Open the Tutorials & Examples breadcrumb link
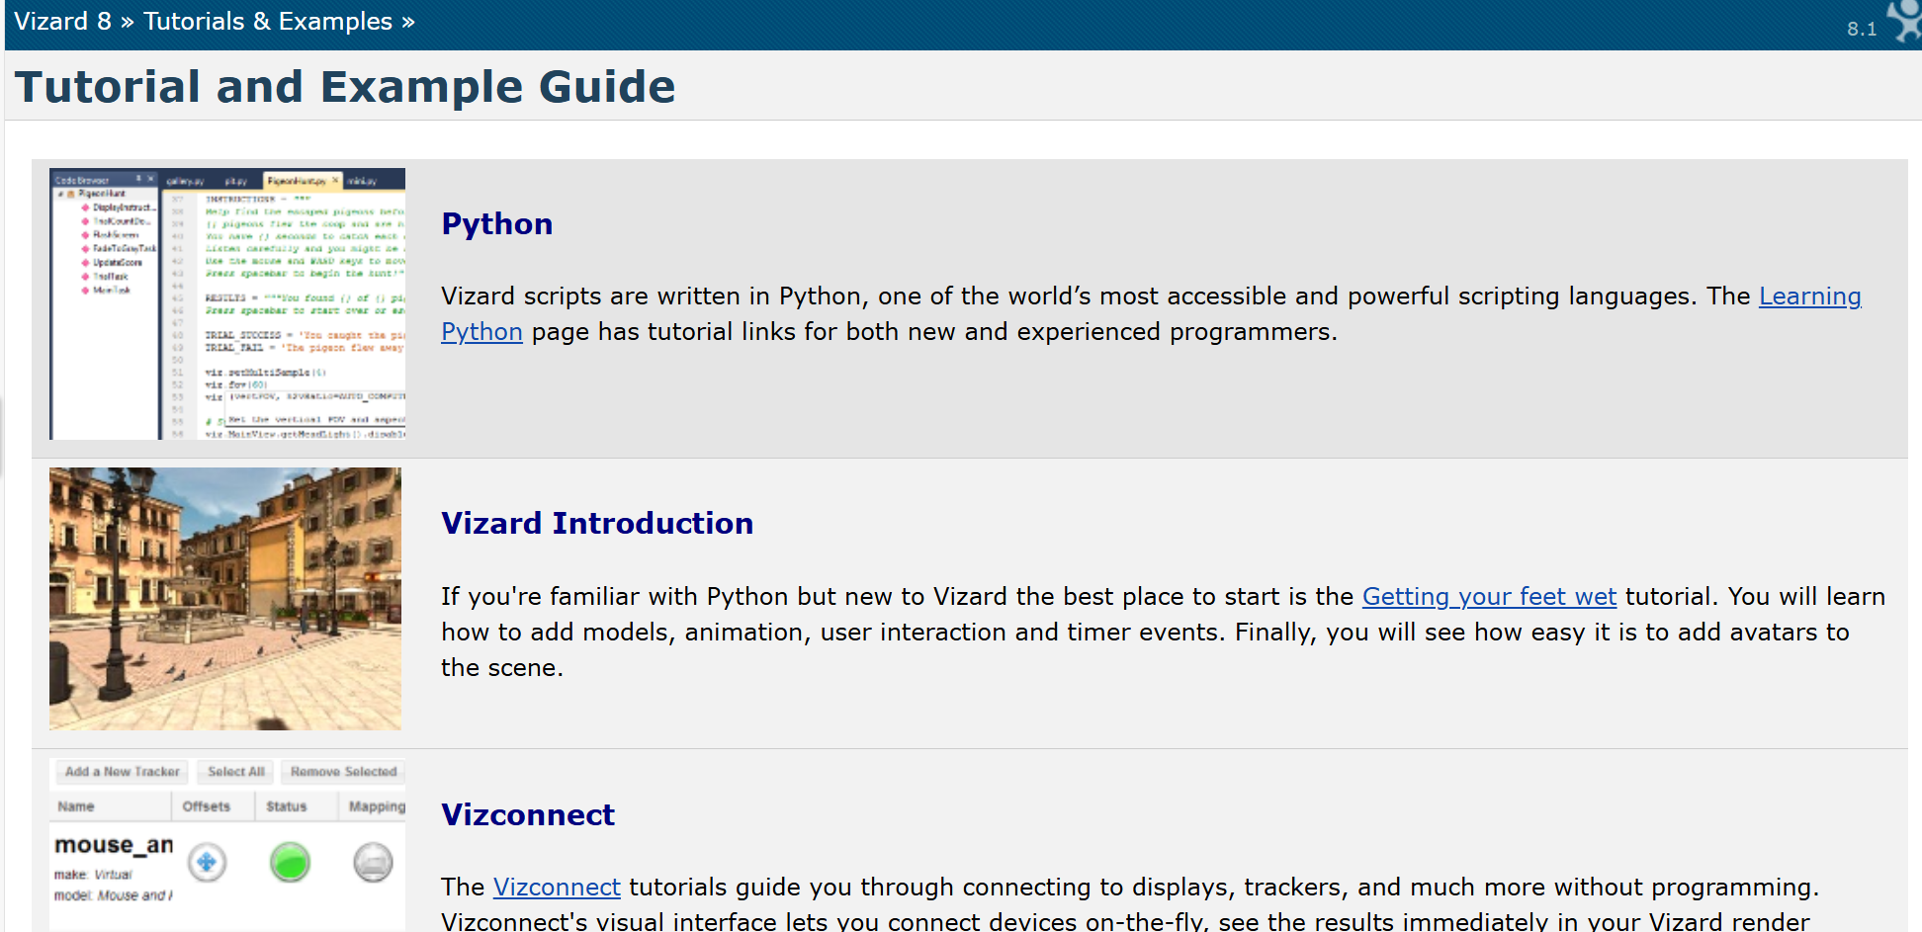This screenshot has height=932, width=1922. [x=268, y=21]
